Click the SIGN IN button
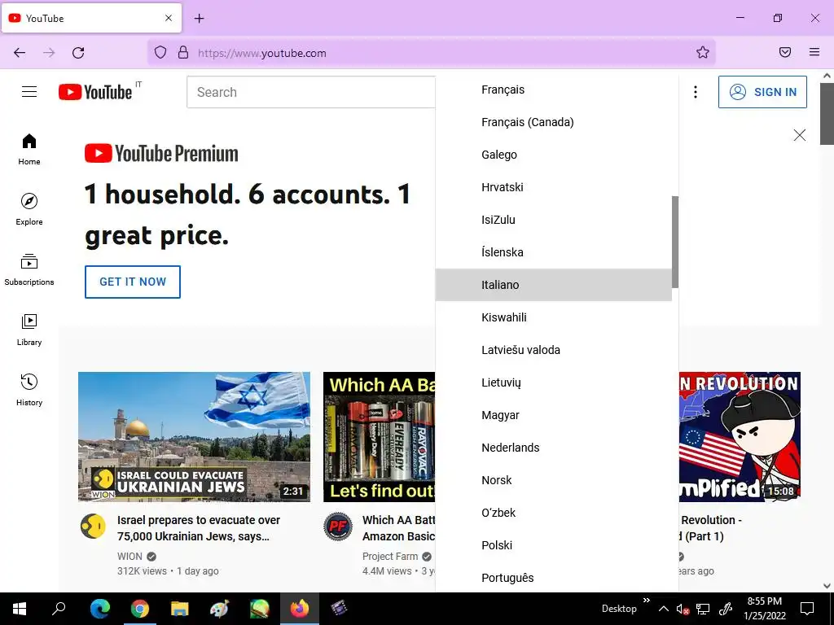834x625 pixels. [x=762, y=92]
